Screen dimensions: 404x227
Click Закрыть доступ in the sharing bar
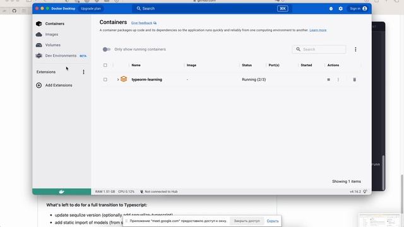coord(247,221)
